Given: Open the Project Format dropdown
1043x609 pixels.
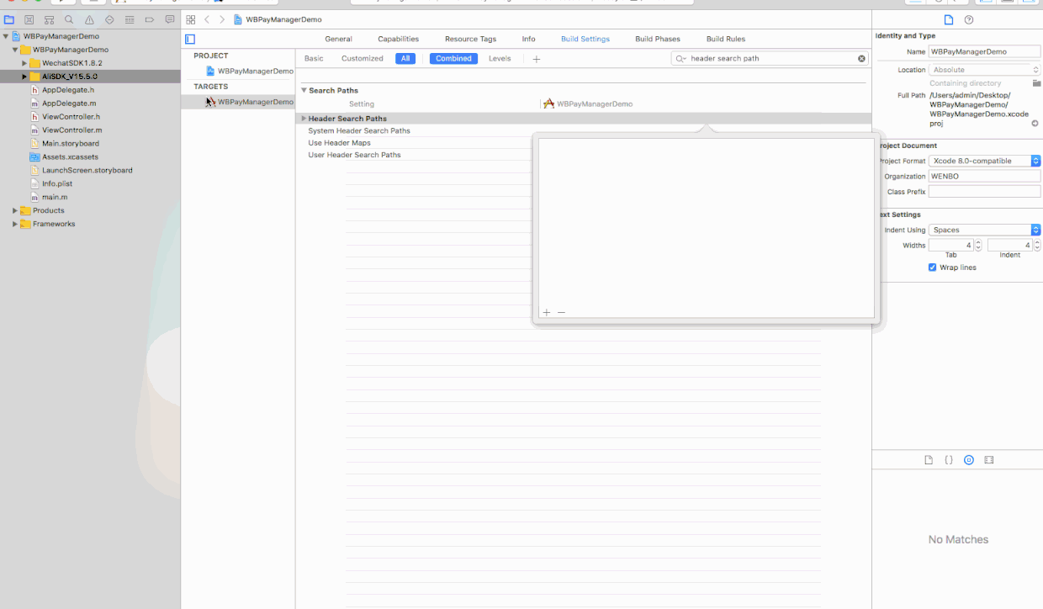Looking at the screenshot, I should pyautogui.click(x=984, y=161).
